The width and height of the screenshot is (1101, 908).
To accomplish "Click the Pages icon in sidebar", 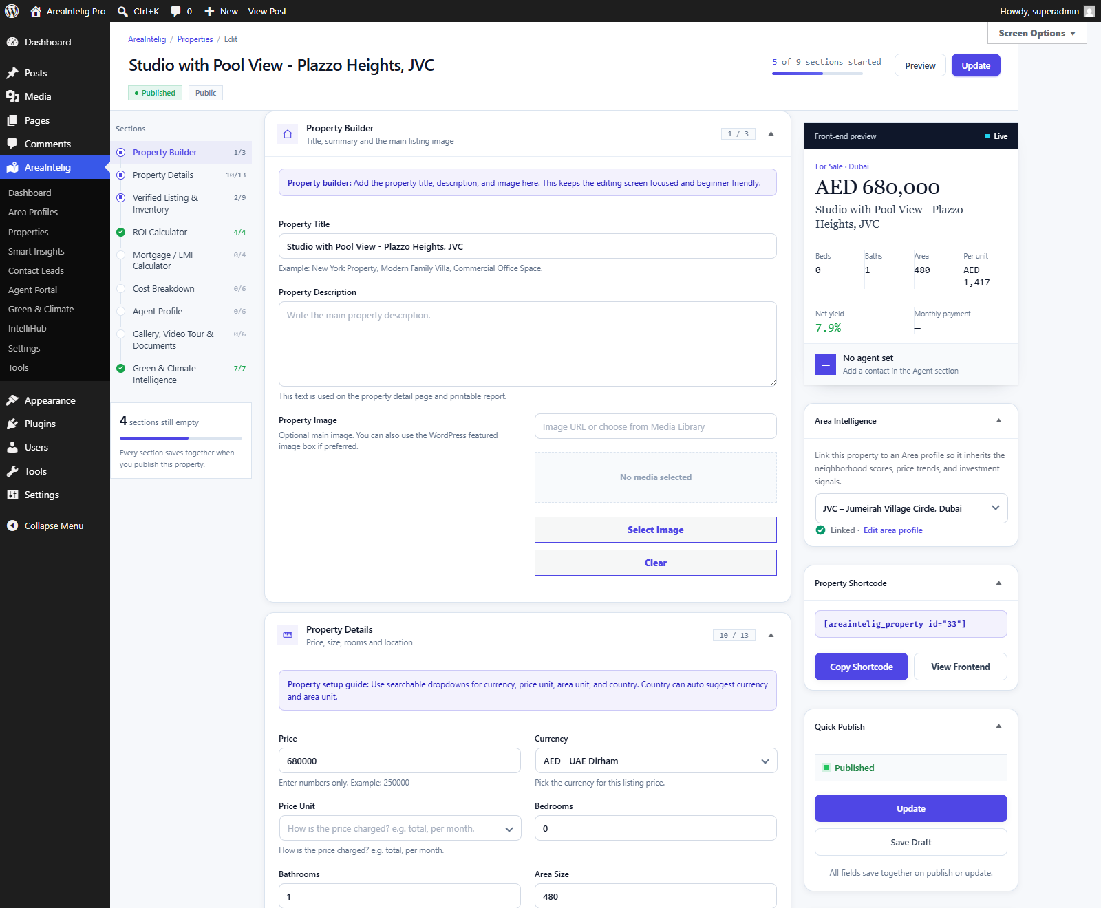I will [12, 120].
